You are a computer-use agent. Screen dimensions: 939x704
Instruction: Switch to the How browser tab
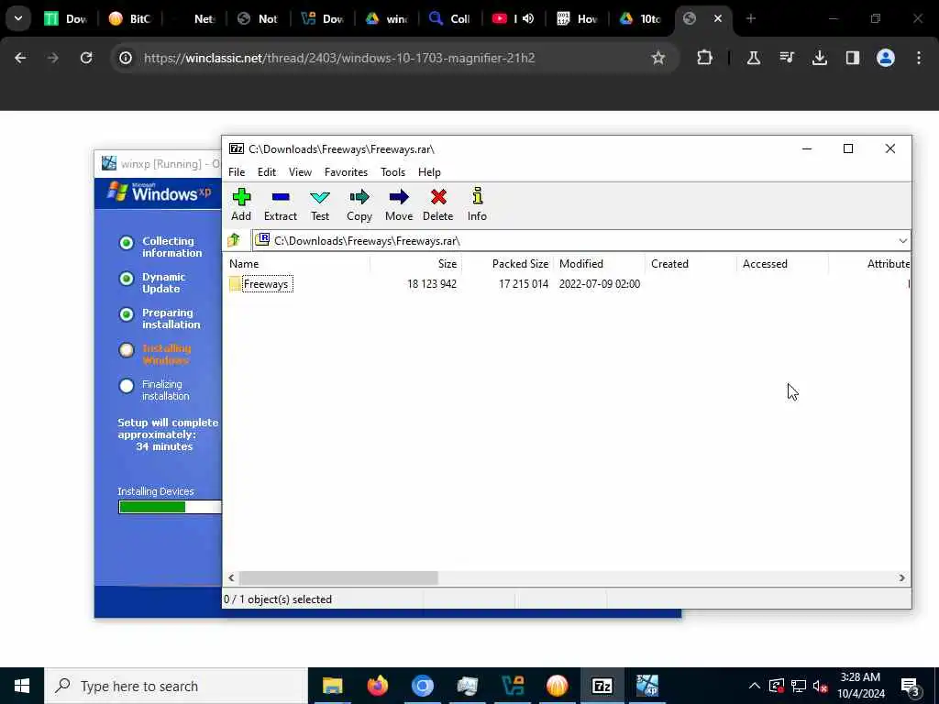pyautogui.click(x=578, y=18)
